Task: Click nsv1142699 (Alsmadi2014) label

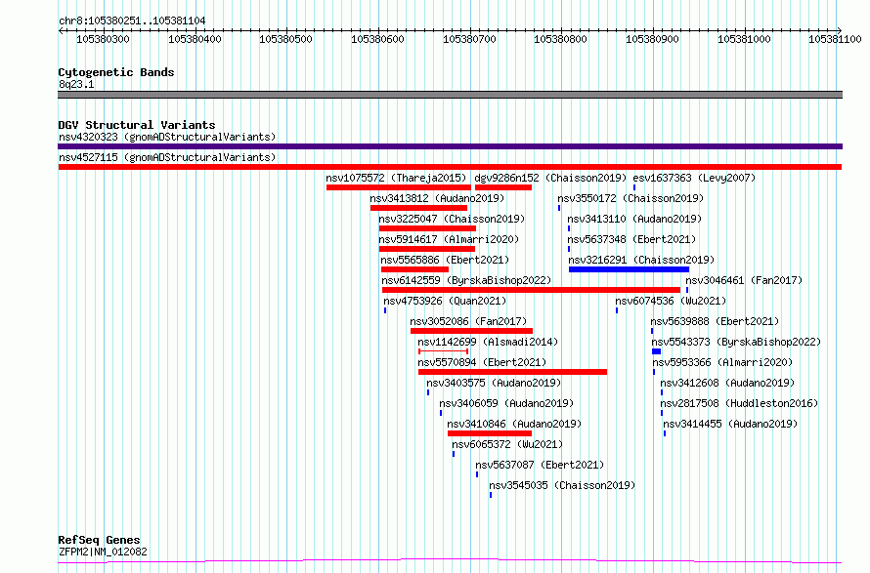Action: click(488, 342)
